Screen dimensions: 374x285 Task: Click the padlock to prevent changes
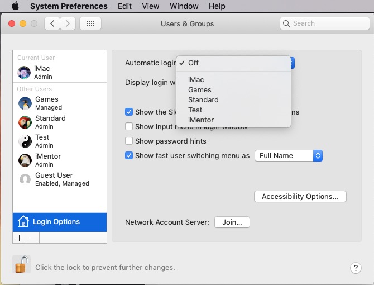21,264
